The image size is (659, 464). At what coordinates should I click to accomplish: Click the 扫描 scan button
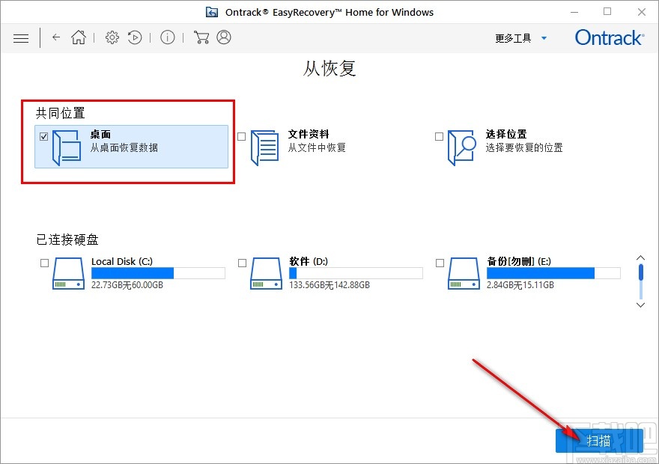pos(598,441)
